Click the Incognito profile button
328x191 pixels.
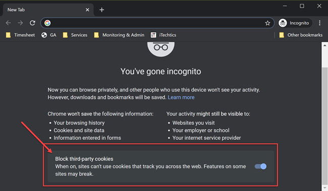pos(295,23)
